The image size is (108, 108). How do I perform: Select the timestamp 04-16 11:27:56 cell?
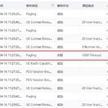11,55
